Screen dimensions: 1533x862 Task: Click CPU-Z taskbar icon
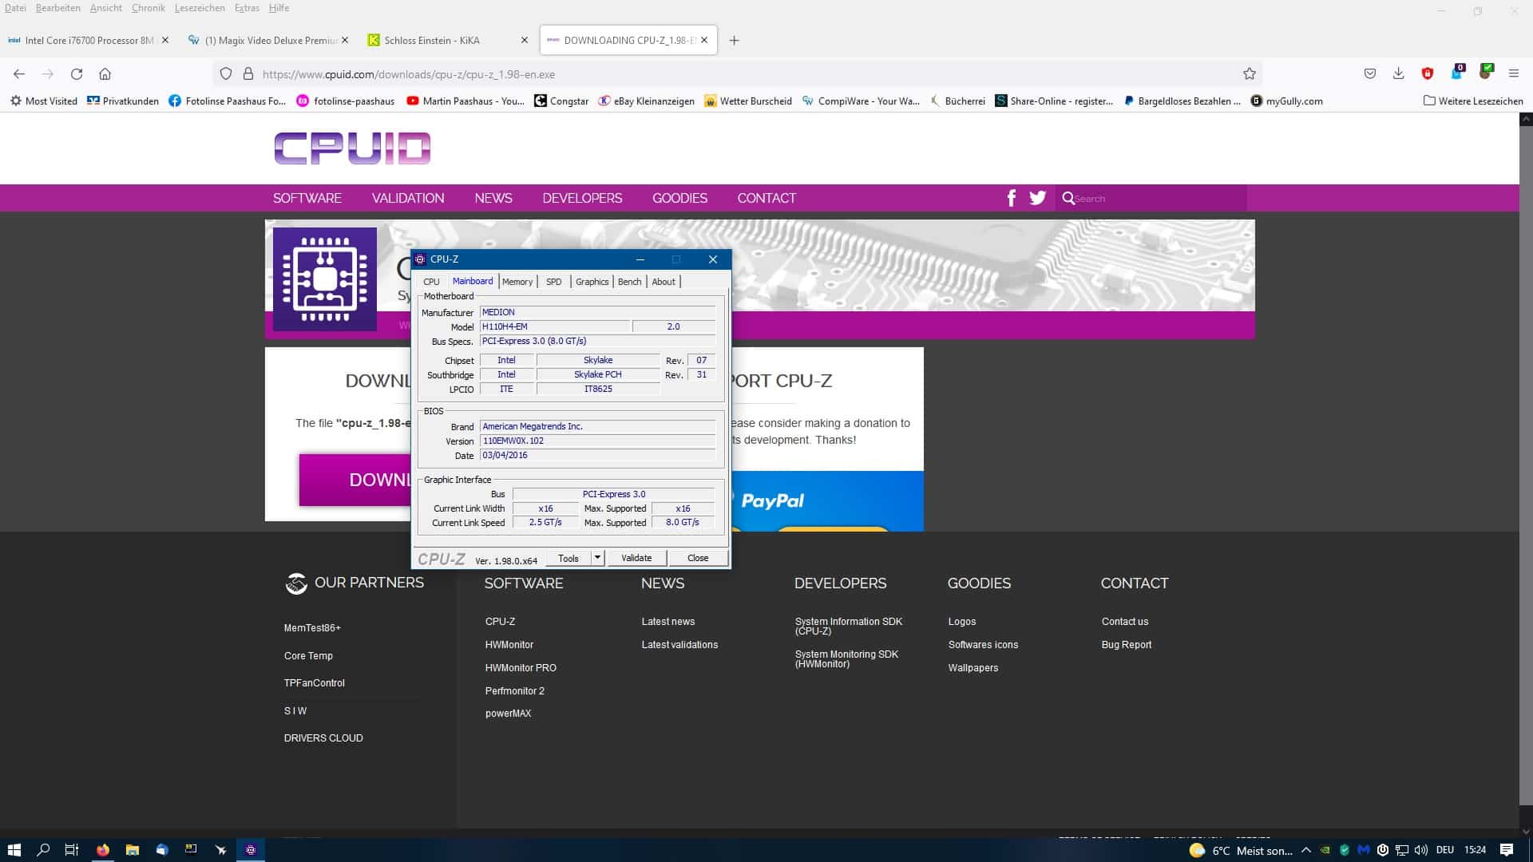point(251,850)
